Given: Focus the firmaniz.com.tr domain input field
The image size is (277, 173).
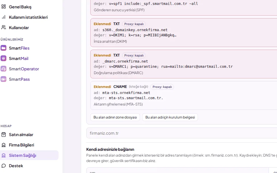Looking at the screenshot, I should point(181,133).
